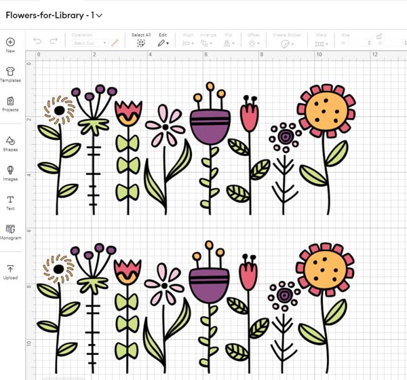Open the Operation Basic Cut dropdown
Viewport: 407px width, 380px height.
pos(90,43)
